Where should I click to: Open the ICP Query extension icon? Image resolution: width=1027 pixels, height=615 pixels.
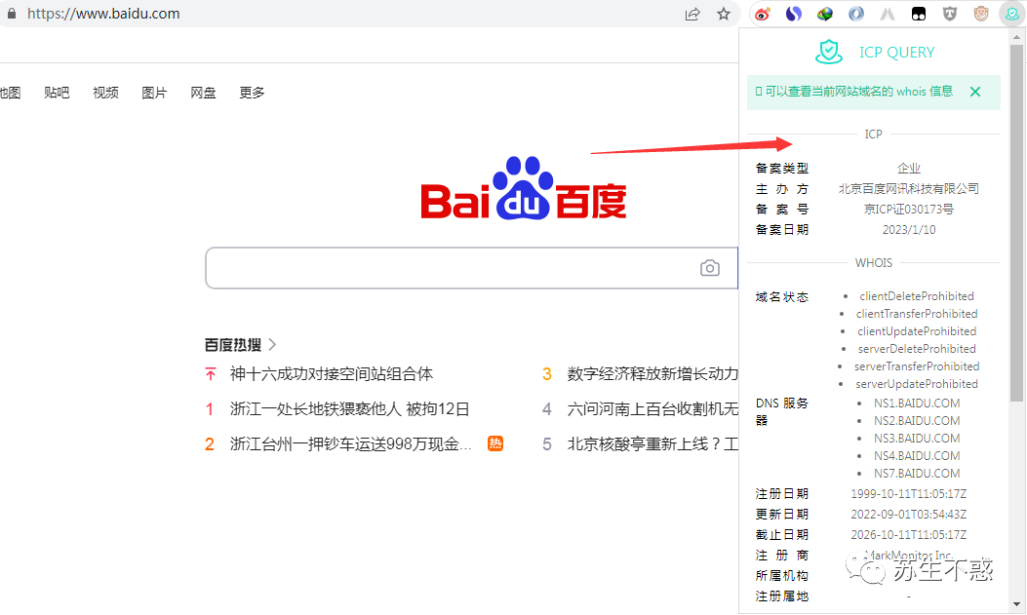(x=1012, y=14)
